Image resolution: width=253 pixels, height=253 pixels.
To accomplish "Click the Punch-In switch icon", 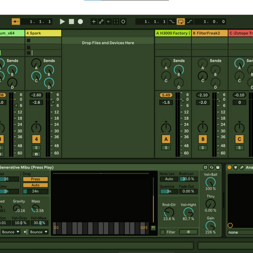I will point(172,22).
